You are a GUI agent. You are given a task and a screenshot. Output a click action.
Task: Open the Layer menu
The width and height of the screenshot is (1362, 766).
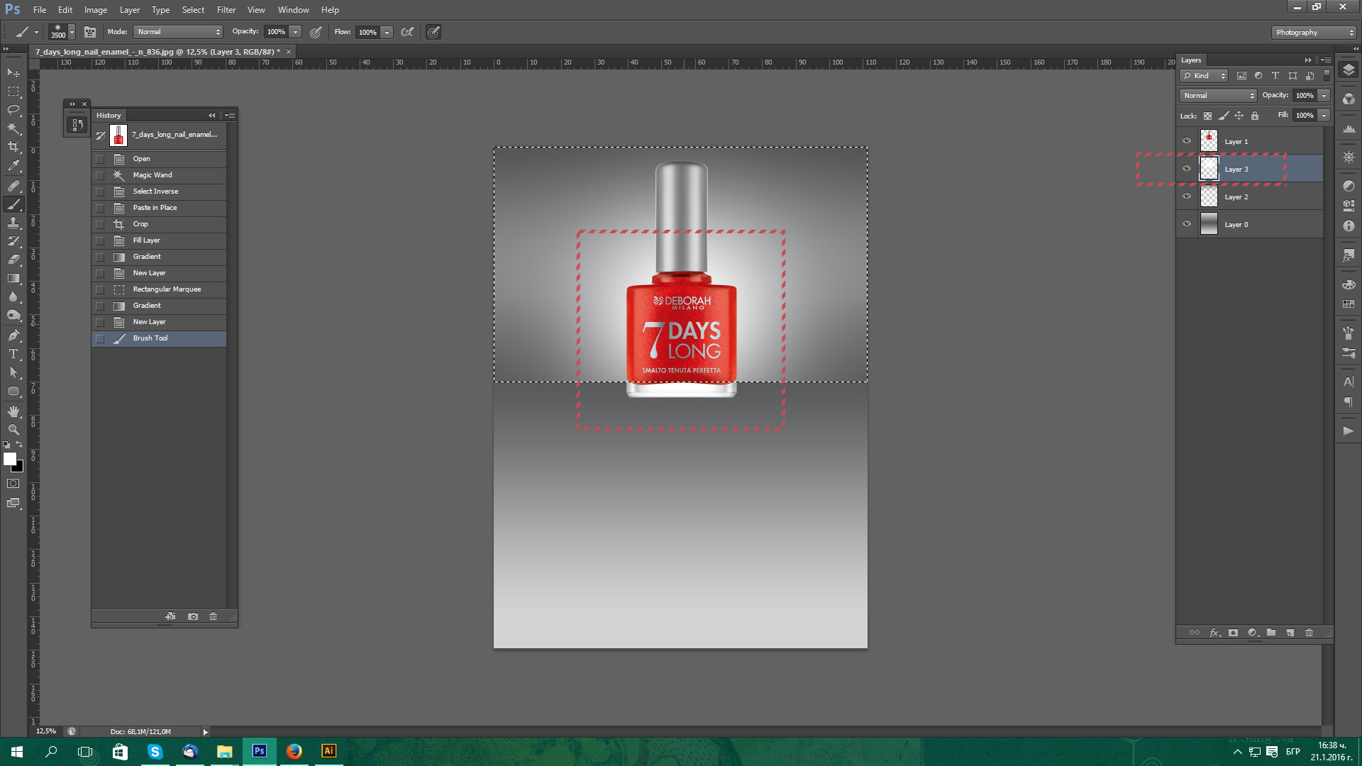coord(130,10)
